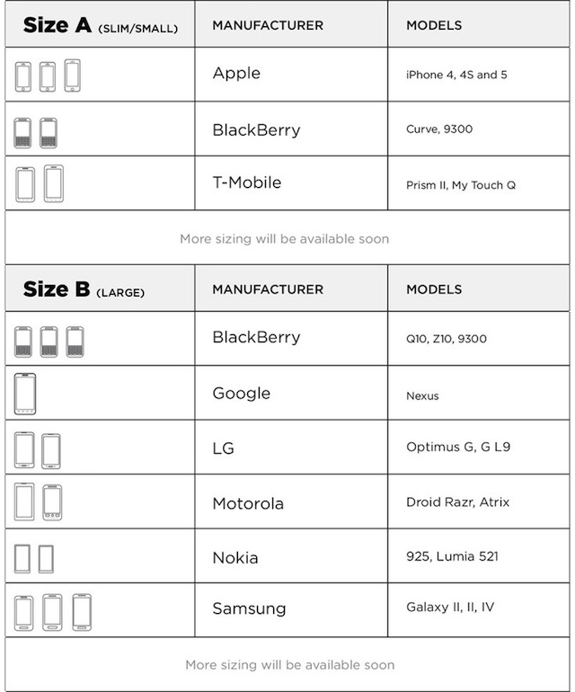This screenshot has width=575, height=692.
Task: Select the Size B (Large) header
Action: point(84,289)
